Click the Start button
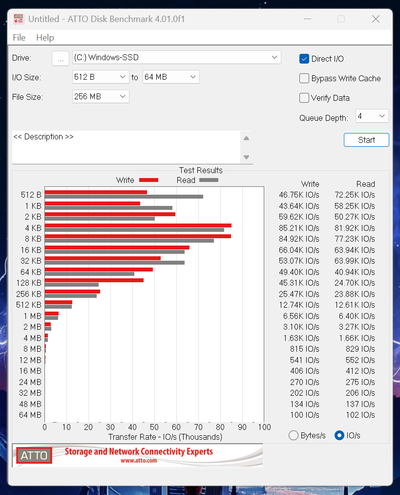The height and width of the screenshot is (495, 400). pos(366,140)
